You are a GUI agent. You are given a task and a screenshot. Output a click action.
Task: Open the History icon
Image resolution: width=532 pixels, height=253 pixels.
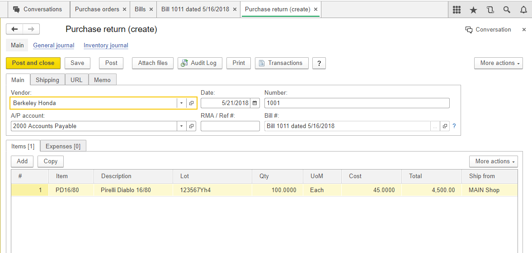click(x=490, y=9)
